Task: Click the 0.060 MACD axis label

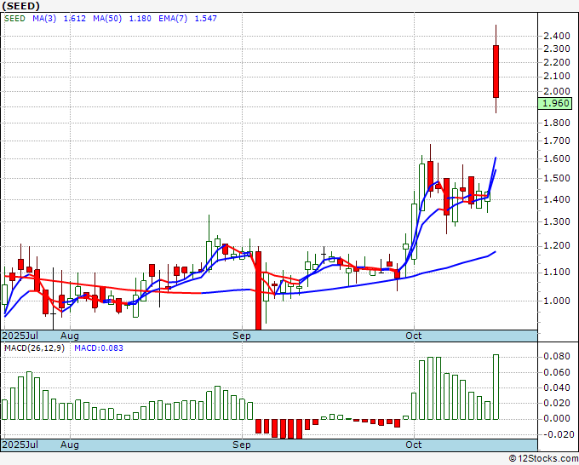Action: pyautogui.click(x=557, y=372)
